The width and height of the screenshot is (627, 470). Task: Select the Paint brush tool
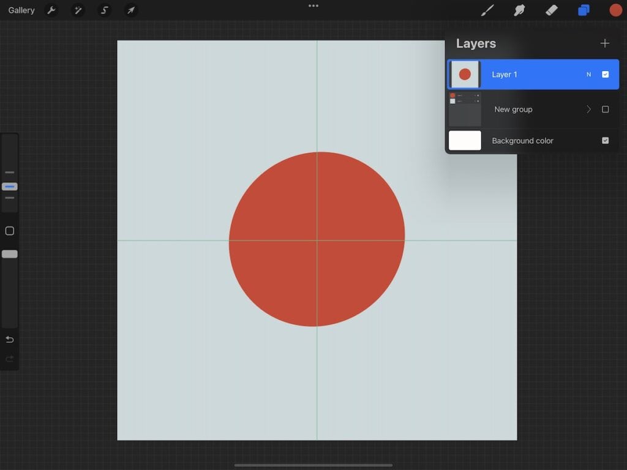(487, 10)
